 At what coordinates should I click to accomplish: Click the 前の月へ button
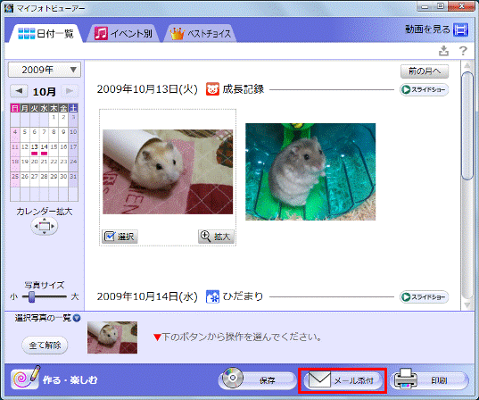click(425, 71)
